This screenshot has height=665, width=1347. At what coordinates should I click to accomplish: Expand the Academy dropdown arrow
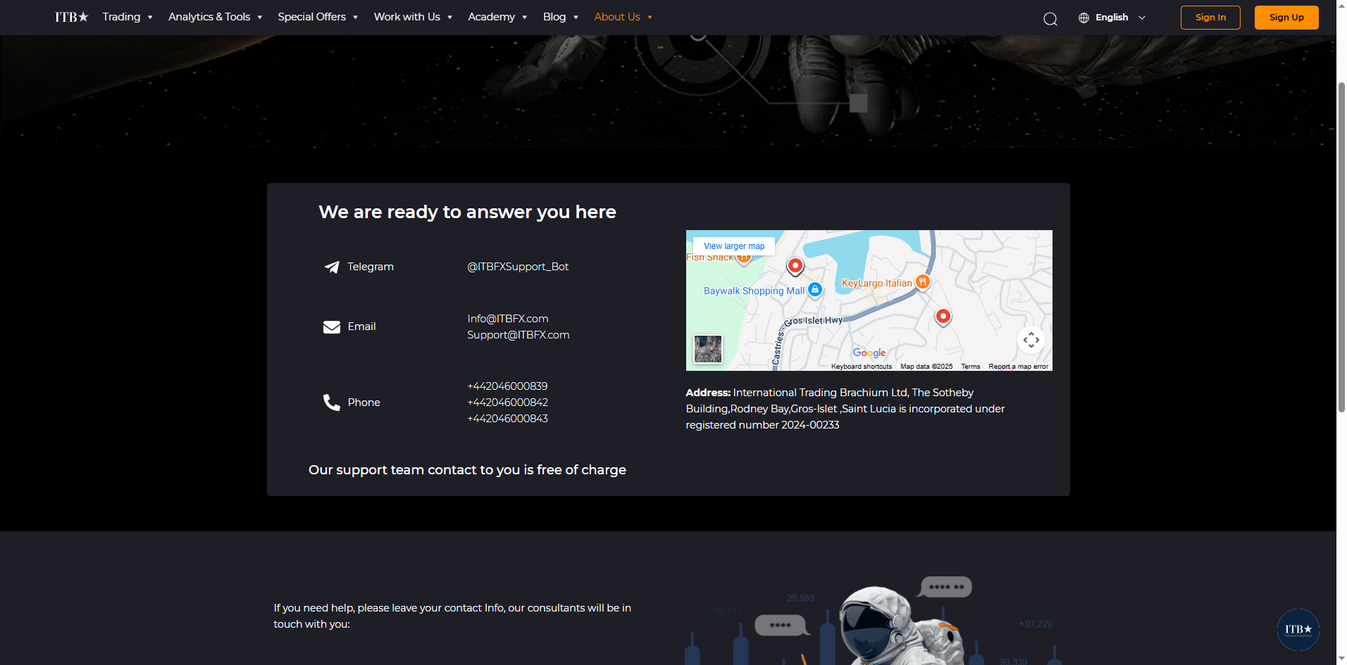pyautogui.click(x=525, y=18)
